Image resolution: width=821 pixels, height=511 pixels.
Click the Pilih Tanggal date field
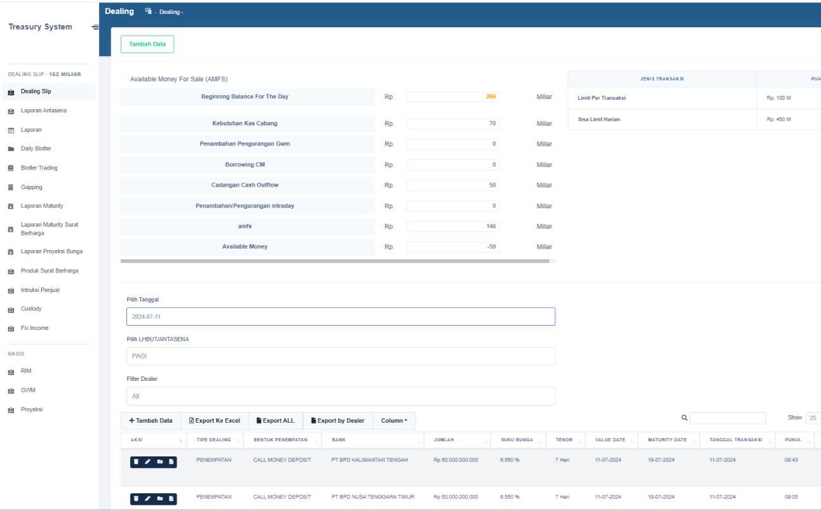(x=341, y=316)
